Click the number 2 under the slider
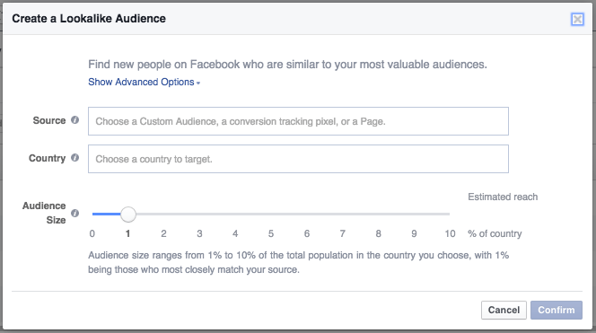Viewport: 596px width, 333px height. tap(164, 233)
